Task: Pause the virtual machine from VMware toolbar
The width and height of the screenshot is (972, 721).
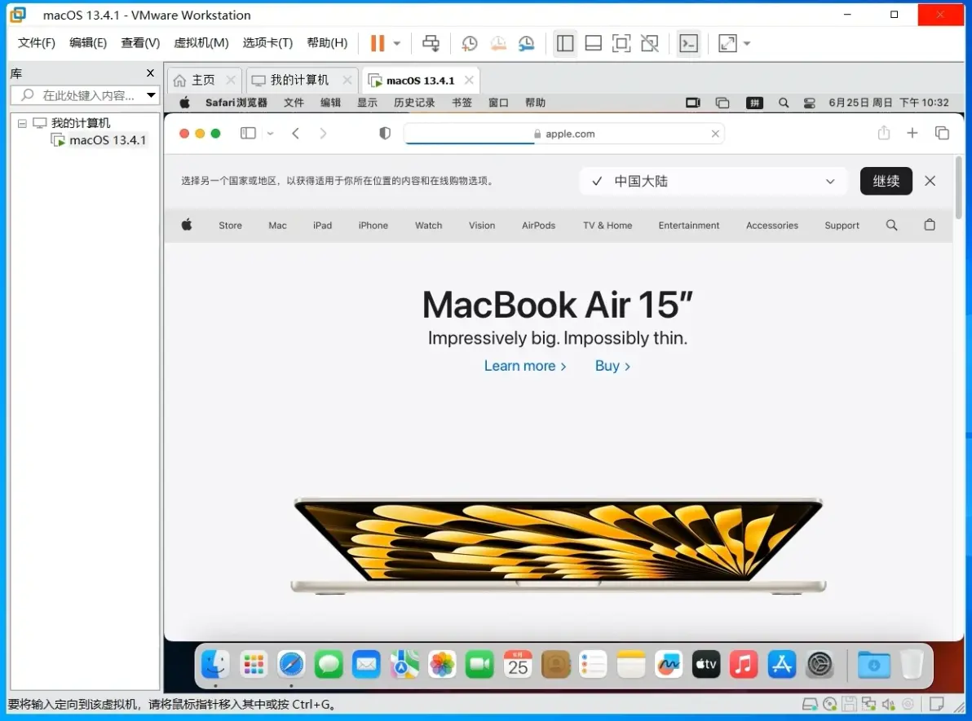Action: (378, 43)
